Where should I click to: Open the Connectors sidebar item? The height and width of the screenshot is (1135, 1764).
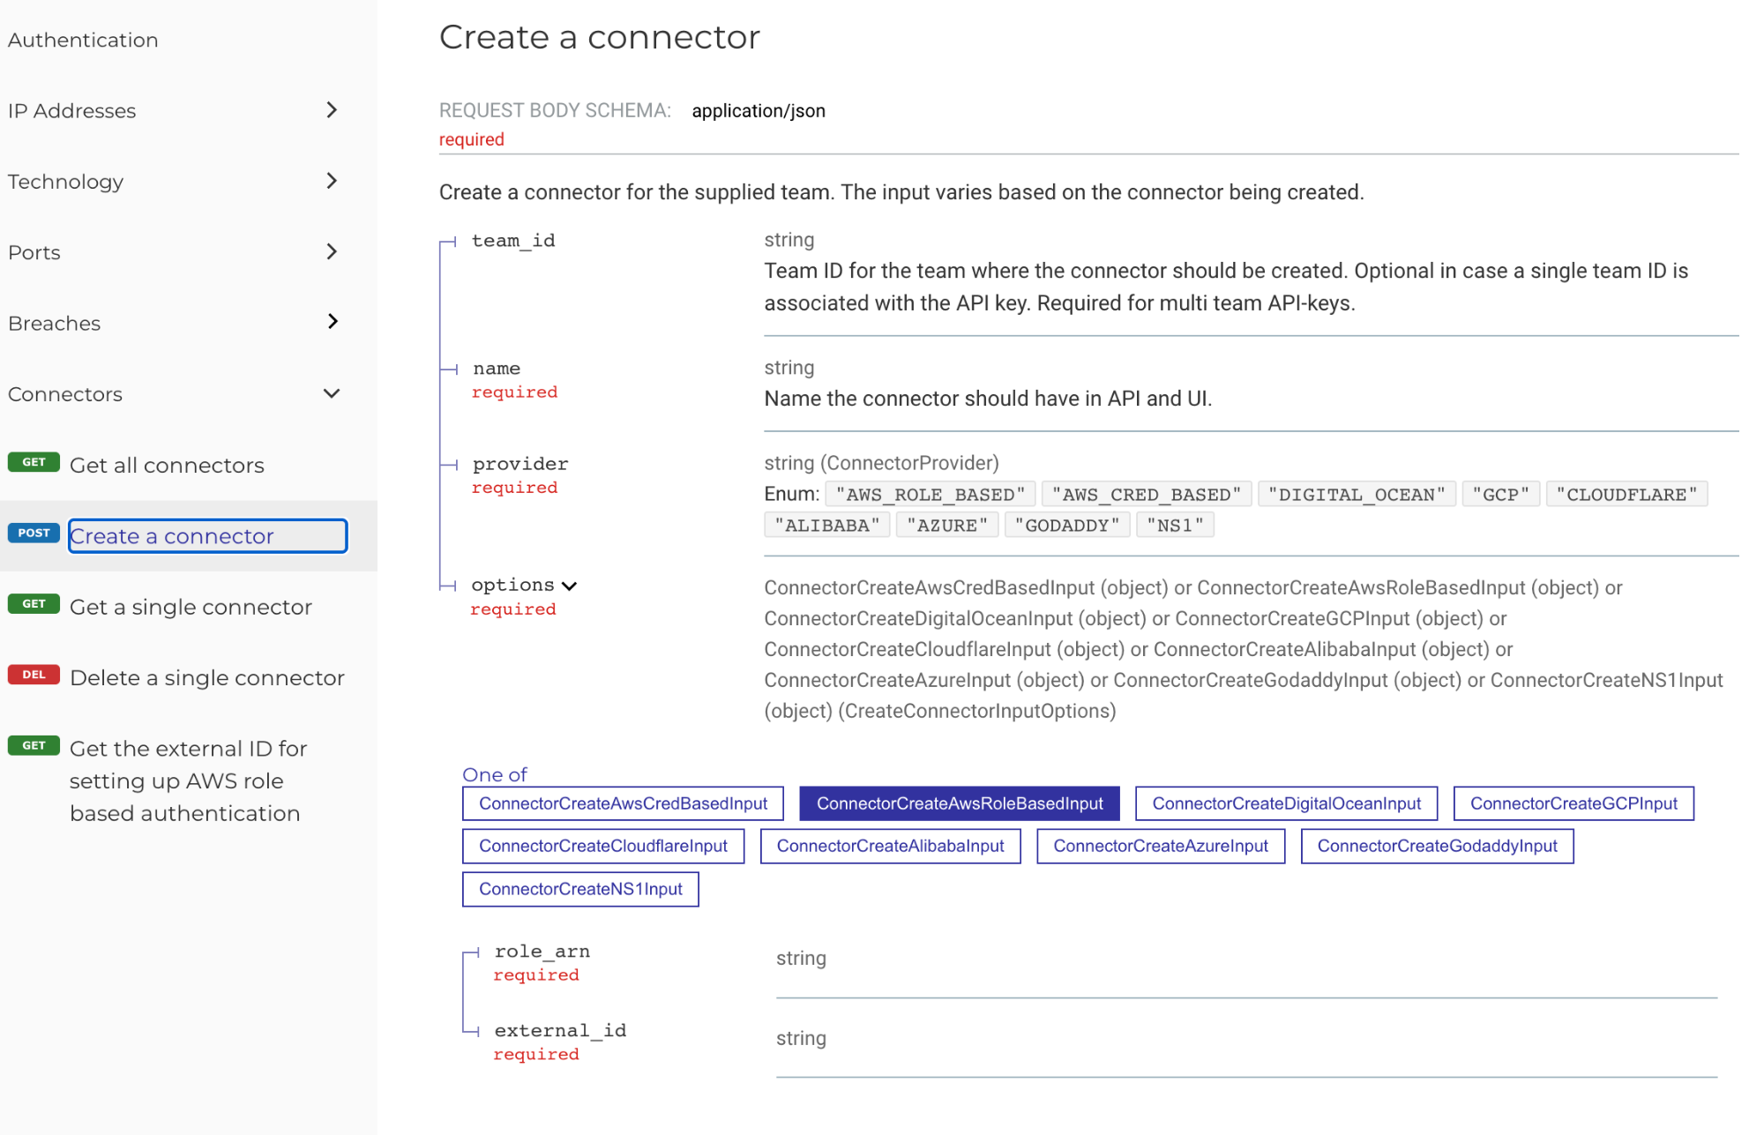[x=65, y=394]
